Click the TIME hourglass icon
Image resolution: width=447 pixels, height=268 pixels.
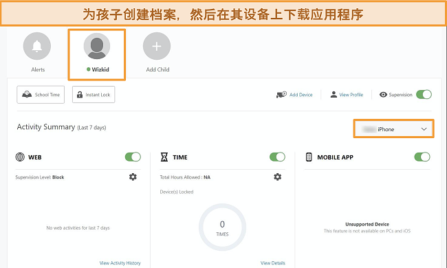[164, 157]
